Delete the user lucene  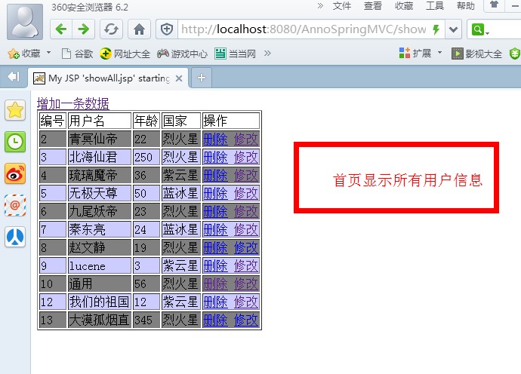point(215,265)
